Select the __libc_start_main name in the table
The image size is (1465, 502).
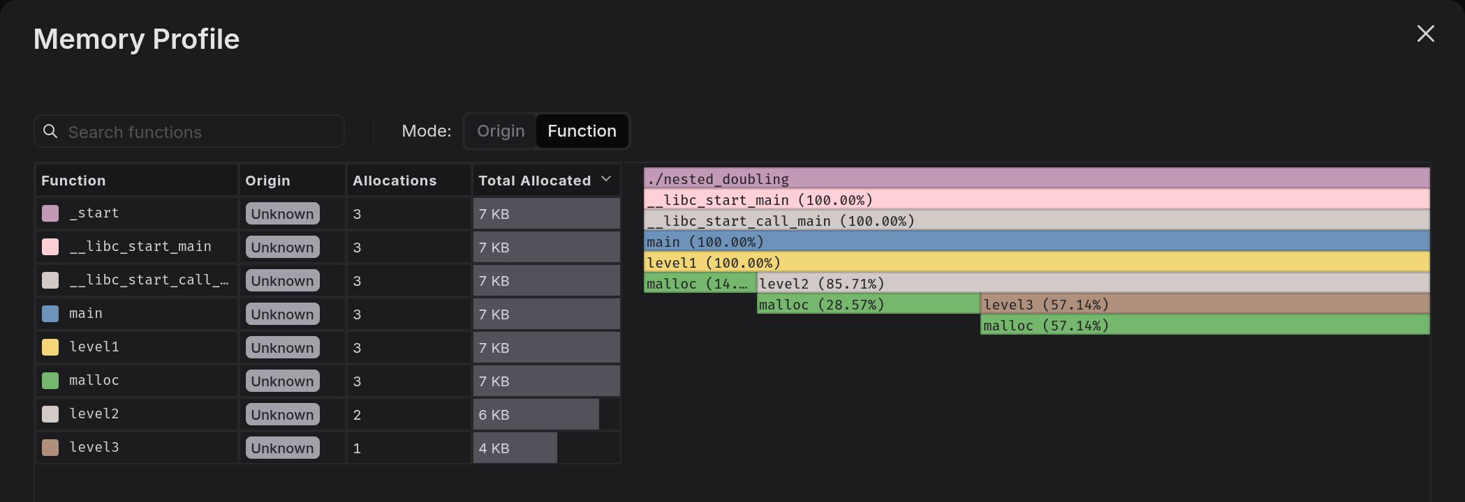pyautogui.click(x=140, y=246)
